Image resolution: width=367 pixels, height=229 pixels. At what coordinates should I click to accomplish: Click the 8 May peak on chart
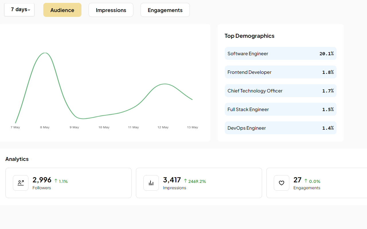(45, 53)
